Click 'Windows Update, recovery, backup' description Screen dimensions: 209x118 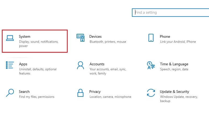pyautogui.click(x=179, y=99)
